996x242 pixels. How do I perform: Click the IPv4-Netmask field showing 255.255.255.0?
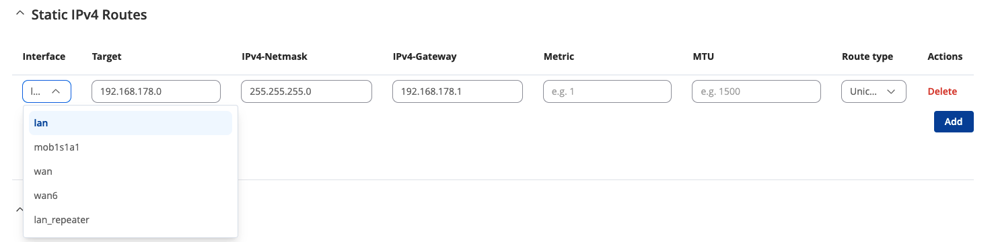(x=306, y=91)
